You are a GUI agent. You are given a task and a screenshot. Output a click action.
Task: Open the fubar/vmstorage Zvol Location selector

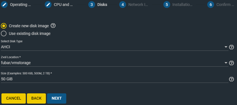click(x=115, y=63)
